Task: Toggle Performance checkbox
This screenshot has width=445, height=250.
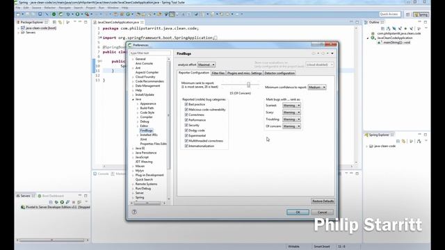Action: point(186,120)
